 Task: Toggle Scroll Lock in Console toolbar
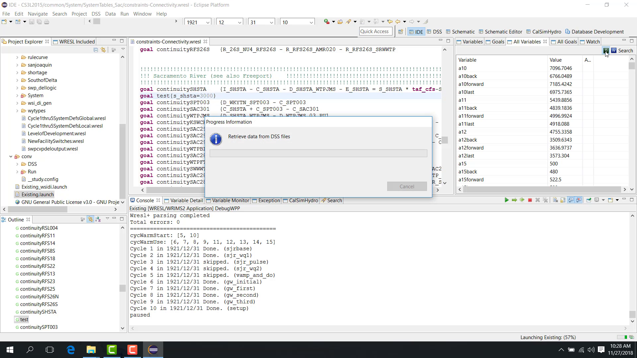(x=563, y=200)
